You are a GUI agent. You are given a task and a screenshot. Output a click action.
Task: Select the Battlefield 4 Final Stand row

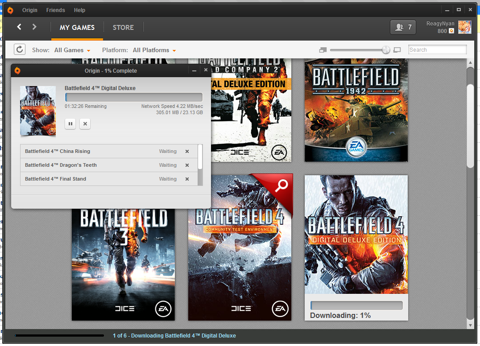point(109,179)
